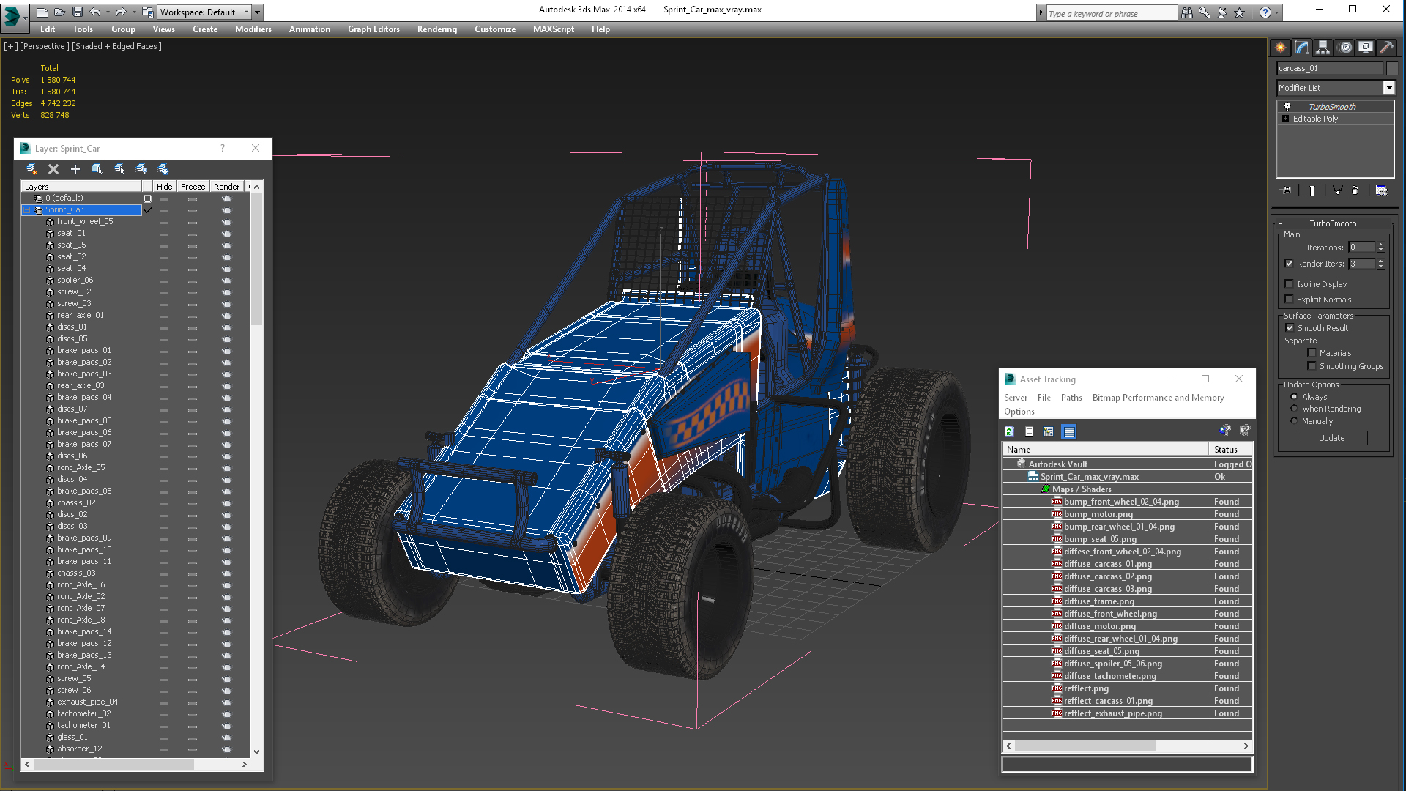Click the Update button in TurboSmooth

(1332, 438)
